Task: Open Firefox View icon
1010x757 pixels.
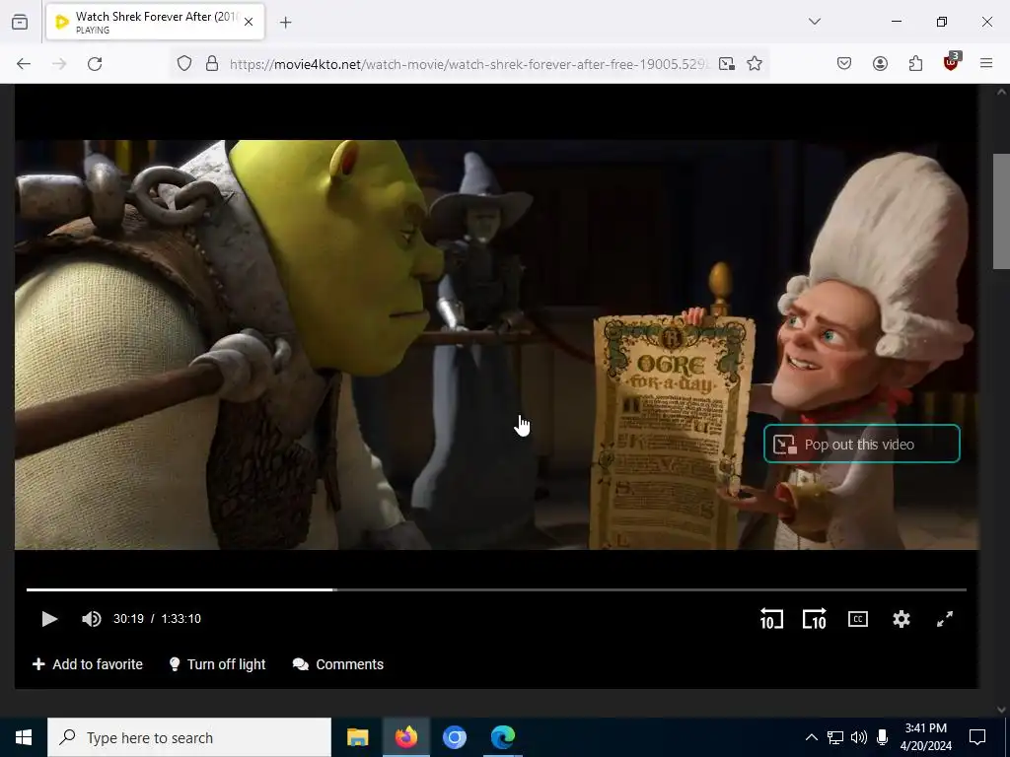Action: point(20,22)
